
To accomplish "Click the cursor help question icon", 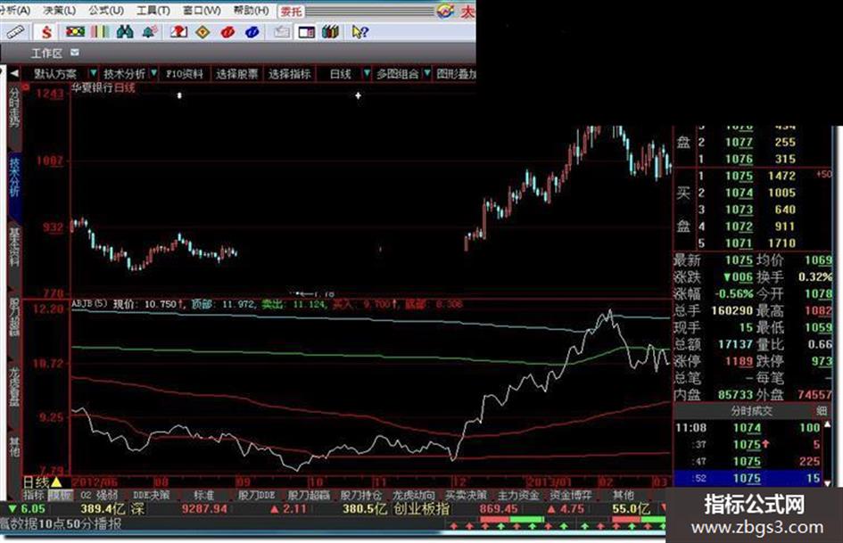I will [x=360, y=32].
